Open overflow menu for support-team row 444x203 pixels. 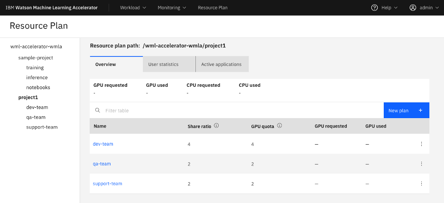[x=421, y=184]
